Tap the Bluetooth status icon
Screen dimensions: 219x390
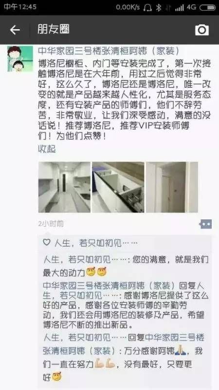click(x=158, y=7)
